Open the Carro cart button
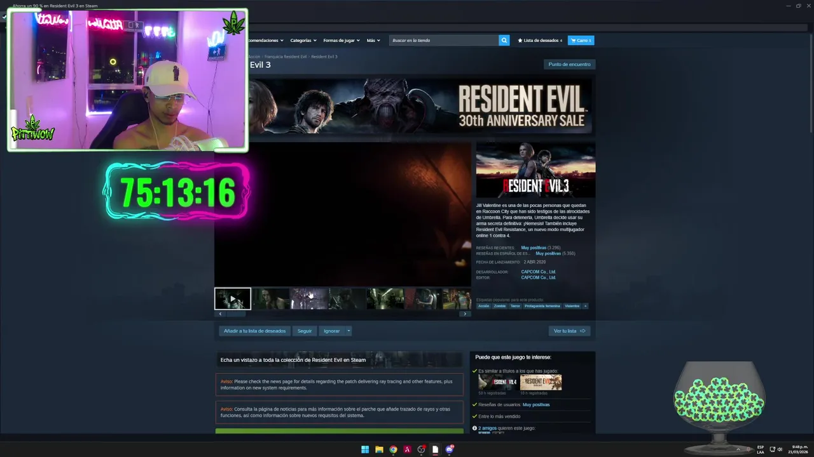Viewport: 814px width, 457px height. pos(581,40)
